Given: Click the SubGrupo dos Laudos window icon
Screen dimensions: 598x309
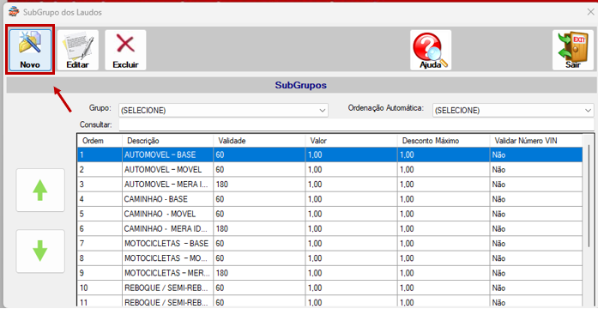Looking at the screenshot, I should point(14,12).
